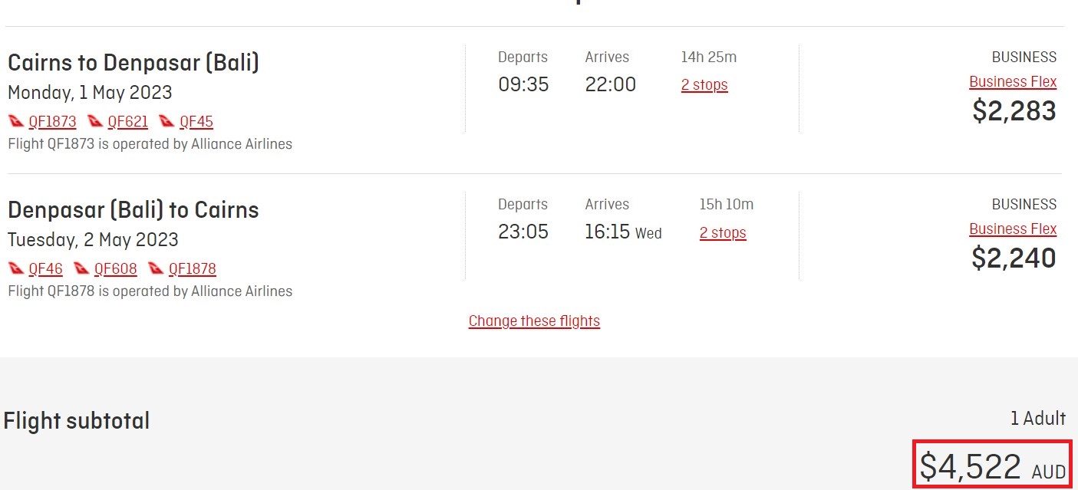
Task: Open flight QF45 details link
Action: point(196,121)
